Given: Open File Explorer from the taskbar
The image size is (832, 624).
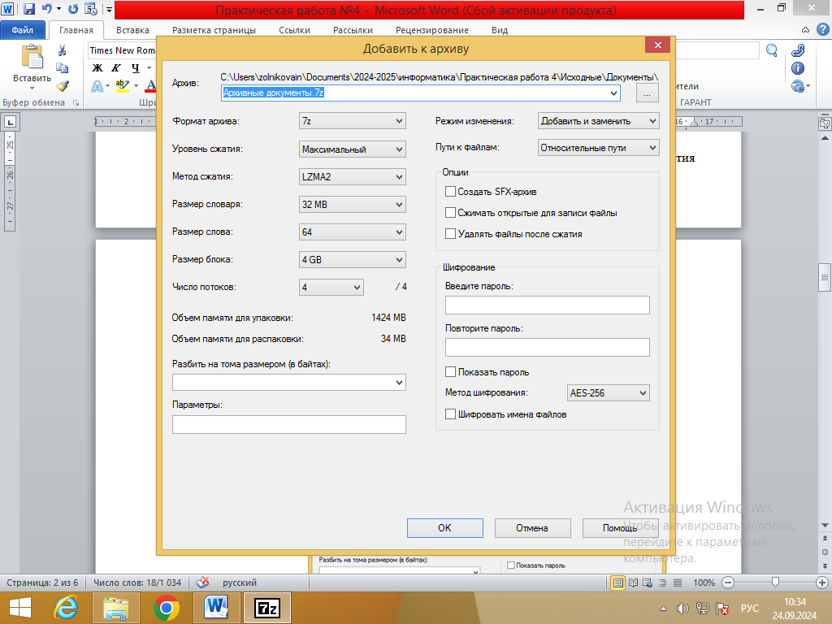Looking at the screenshot, I should tap(115, 608).
